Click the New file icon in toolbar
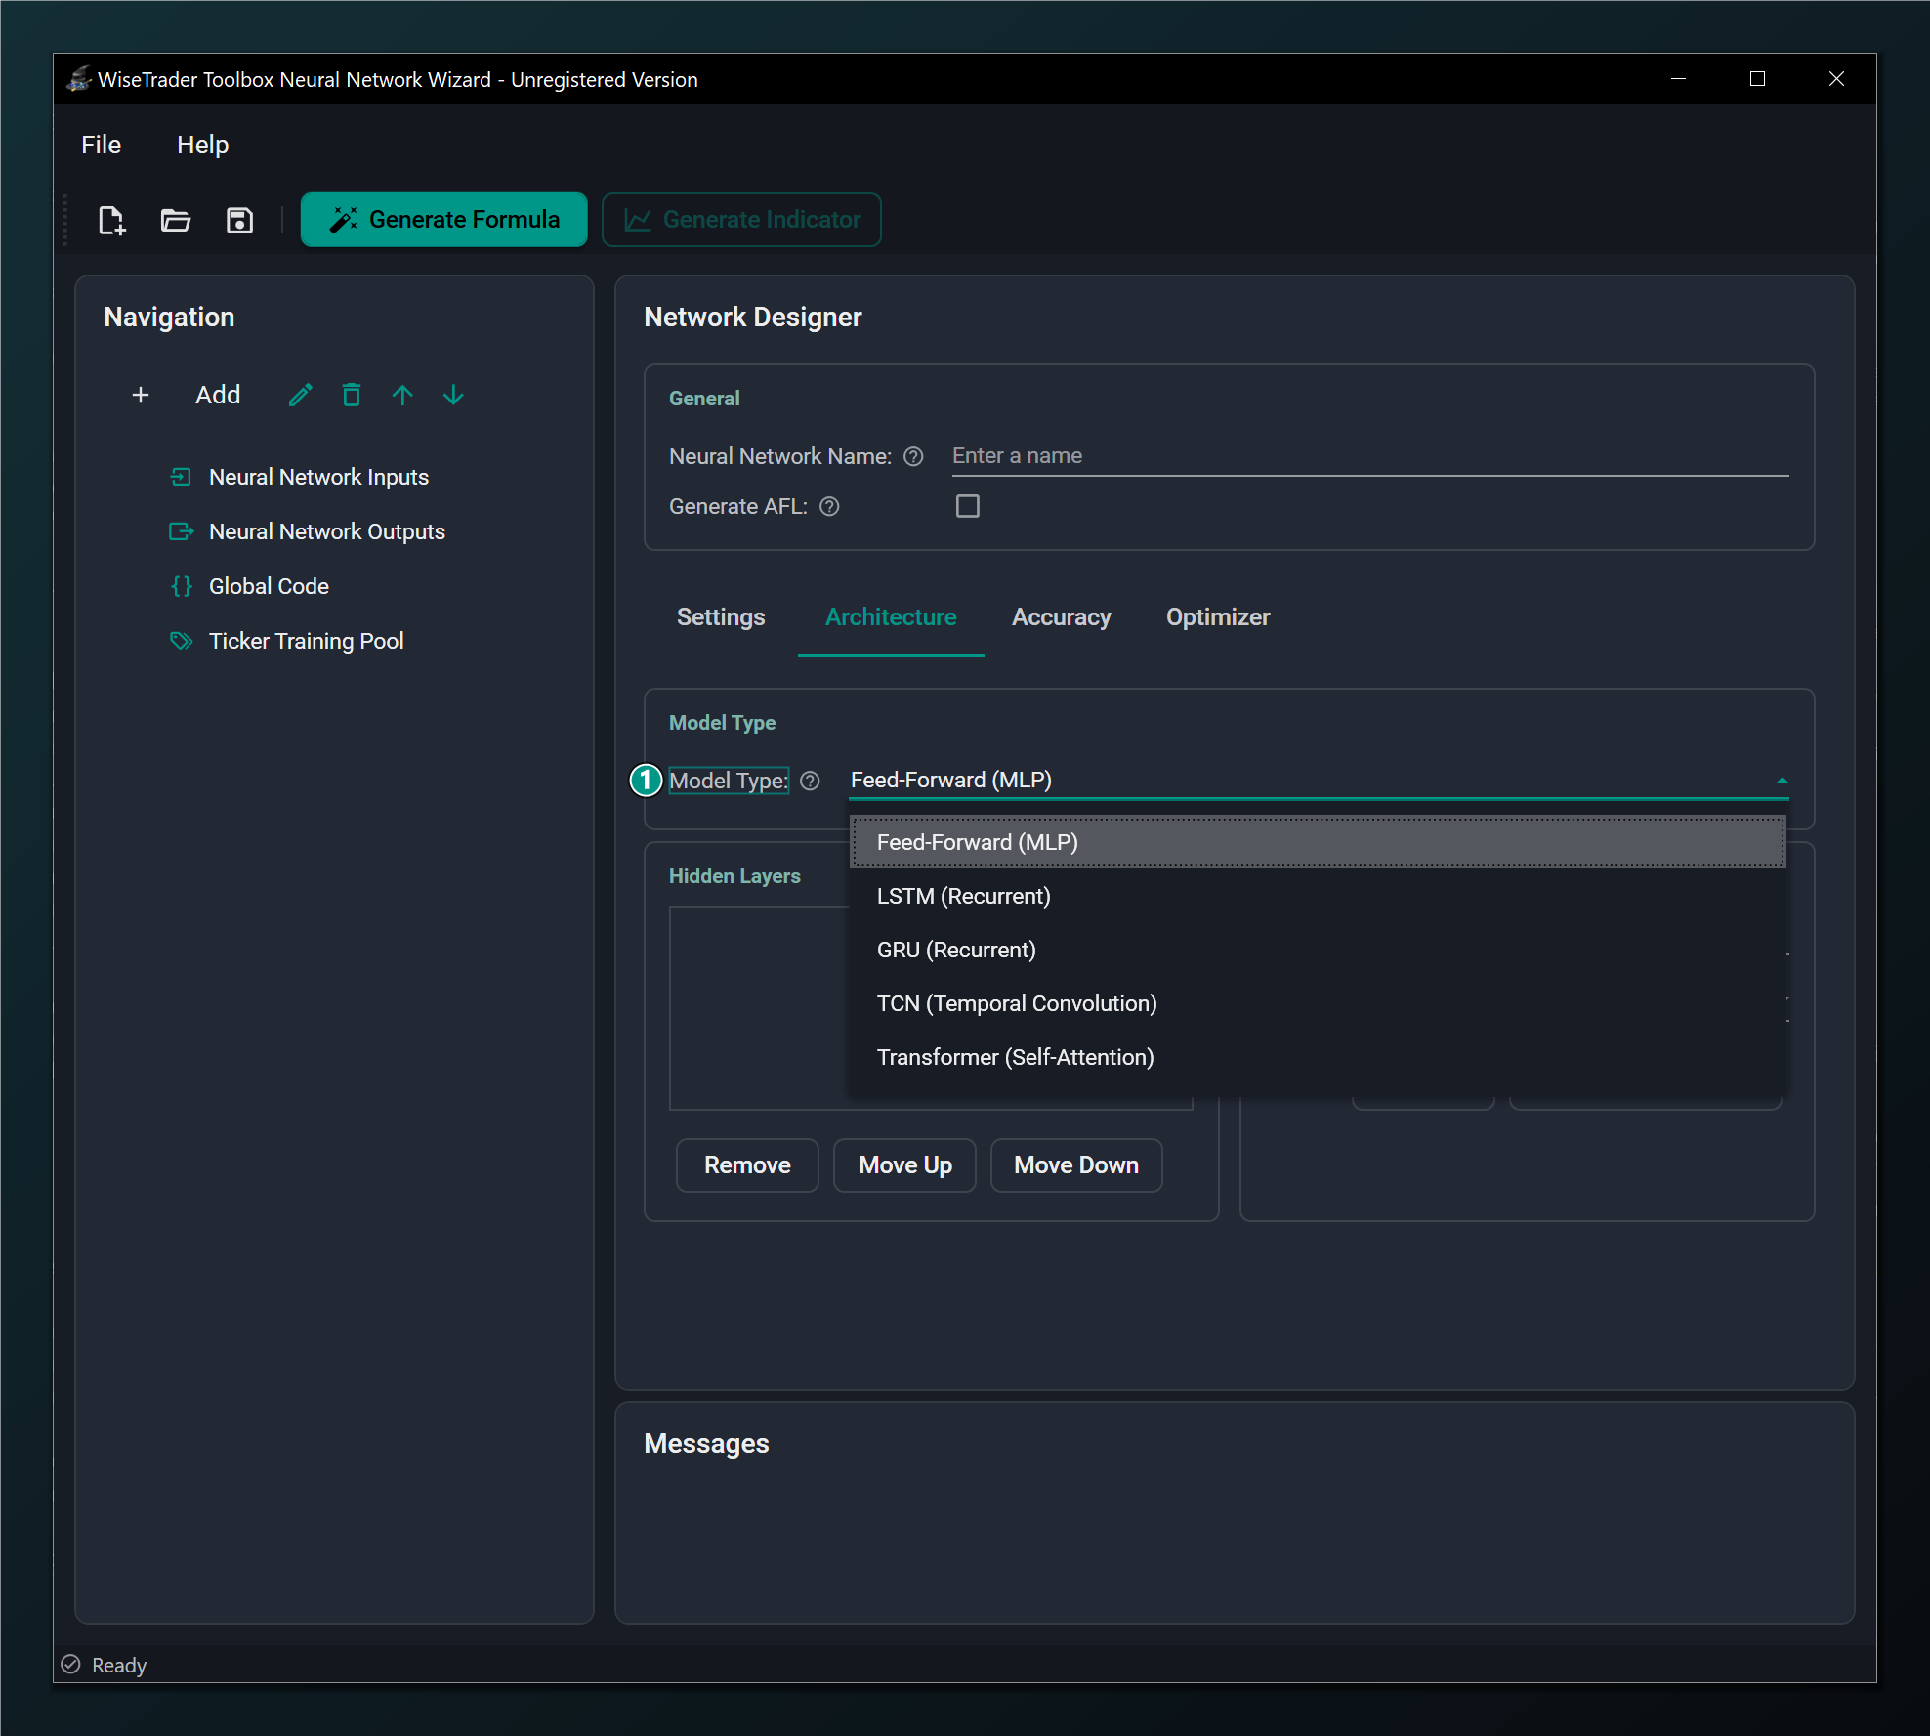 pyautogui.click(x=112, y=220)
